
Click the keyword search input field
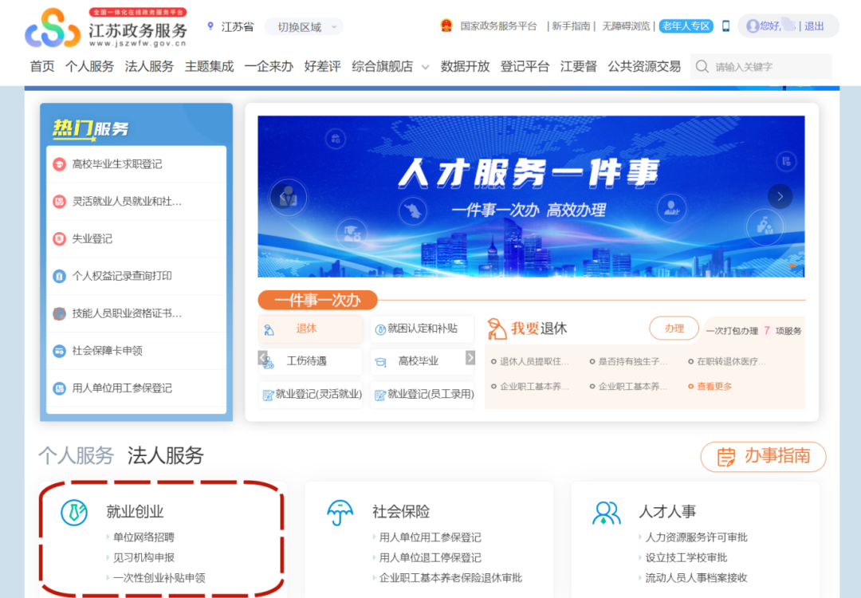click(769, 67)
